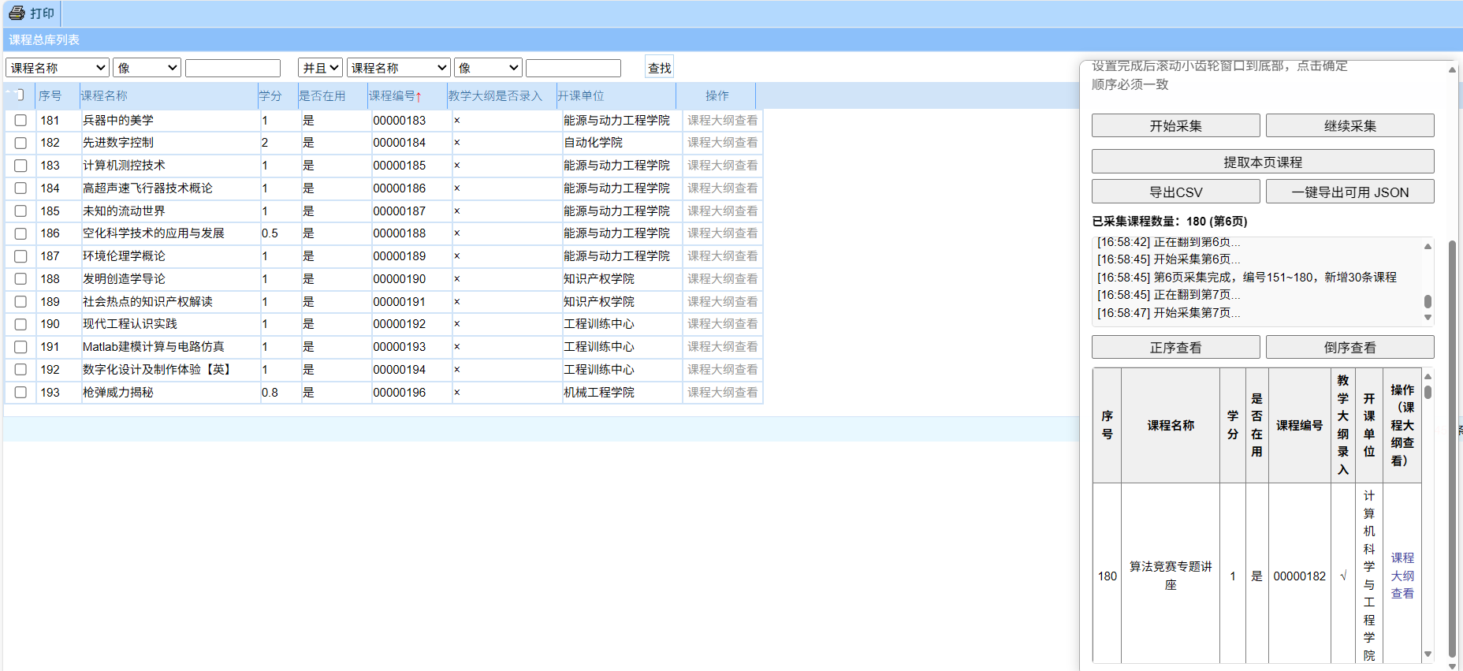Click the 开课单位 column header
The image size is (1463, 671).
581,96
